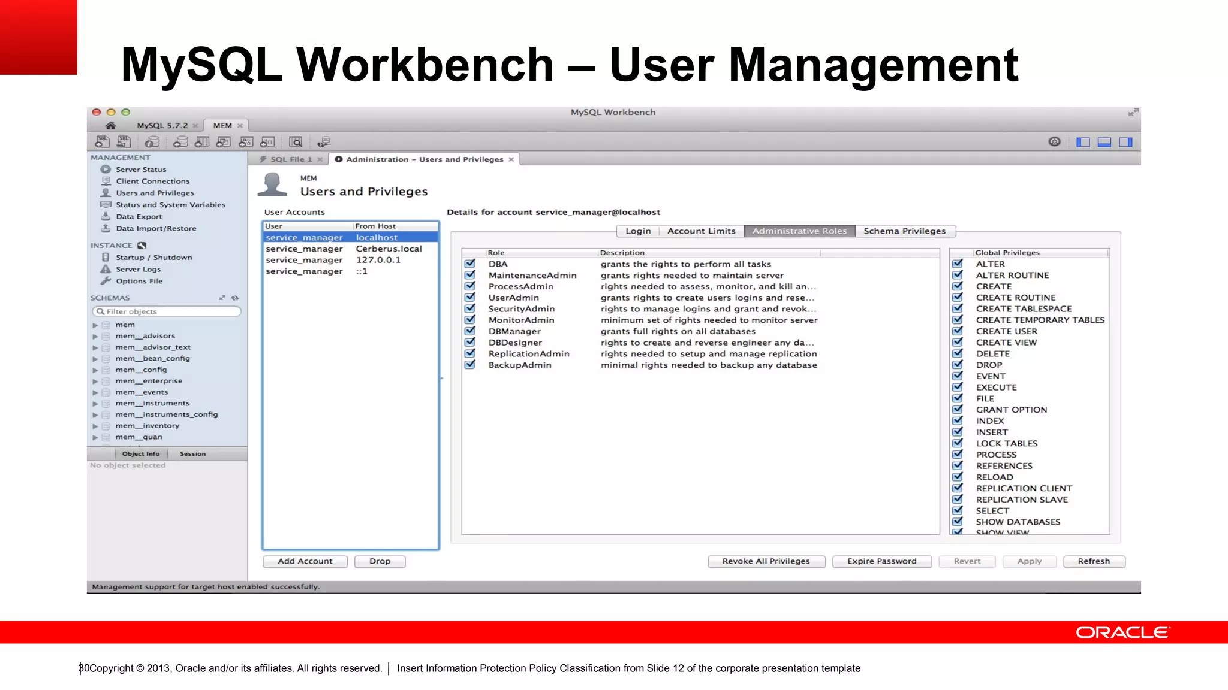Screen dimensions: 1228x690
Task: Open Options File in sidebar
Action: (x=139, y=281)
